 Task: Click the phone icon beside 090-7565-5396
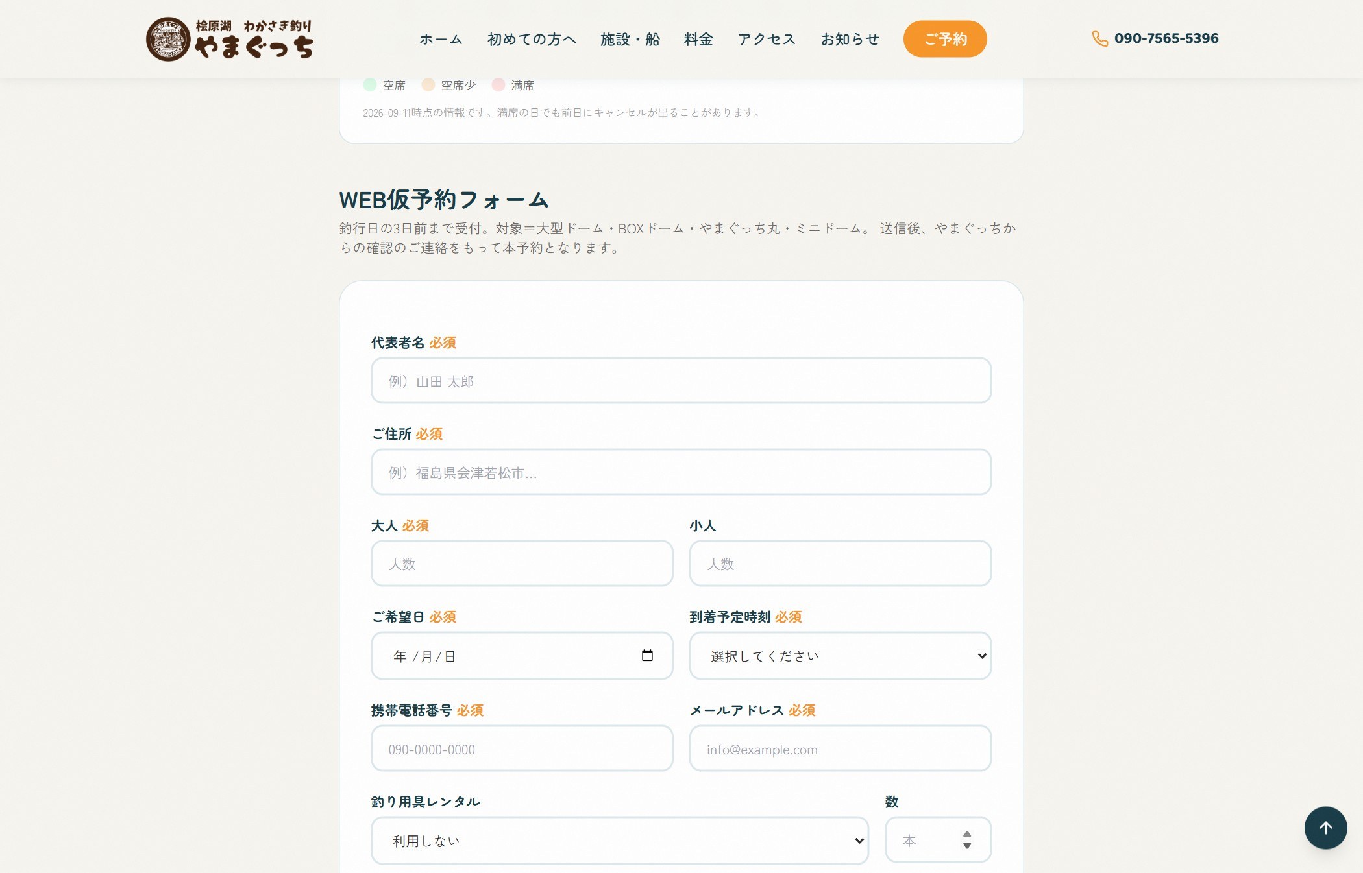pyautogui.click(x=1099, y=39)
